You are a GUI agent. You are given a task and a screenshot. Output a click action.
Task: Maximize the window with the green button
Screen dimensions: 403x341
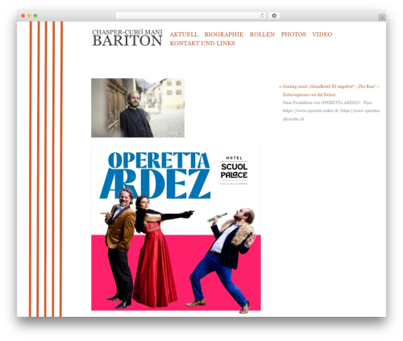coord(35,15)
